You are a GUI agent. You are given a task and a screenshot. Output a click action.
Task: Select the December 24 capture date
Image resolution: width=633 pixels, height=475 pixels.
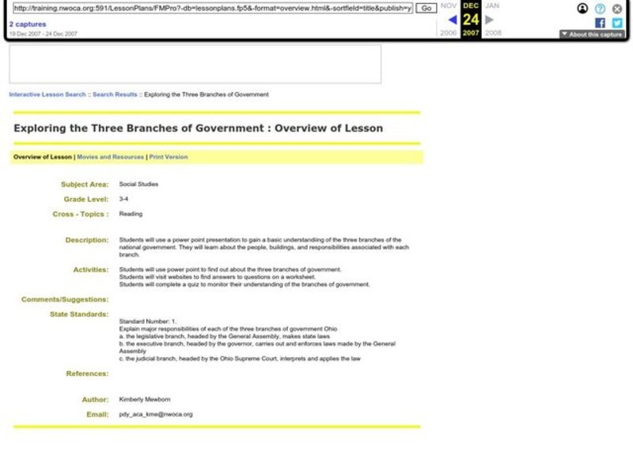472,19
